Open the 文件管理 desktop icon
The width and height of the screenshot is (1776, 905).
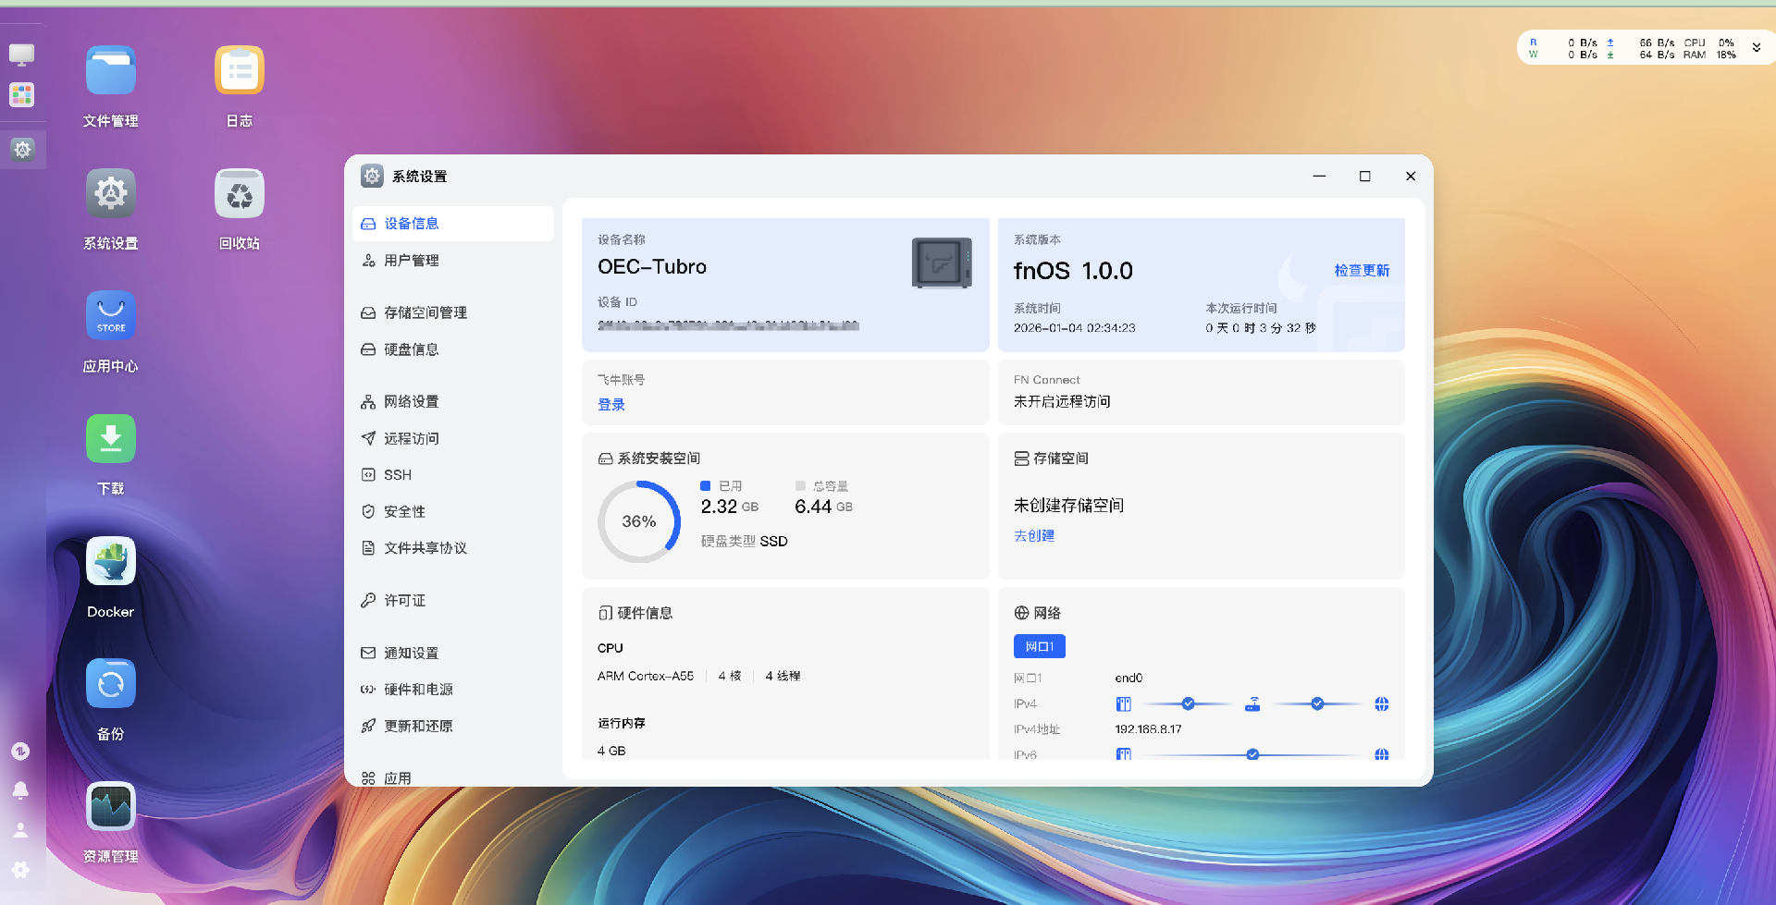pyautogui.click(x=110, y=72)
